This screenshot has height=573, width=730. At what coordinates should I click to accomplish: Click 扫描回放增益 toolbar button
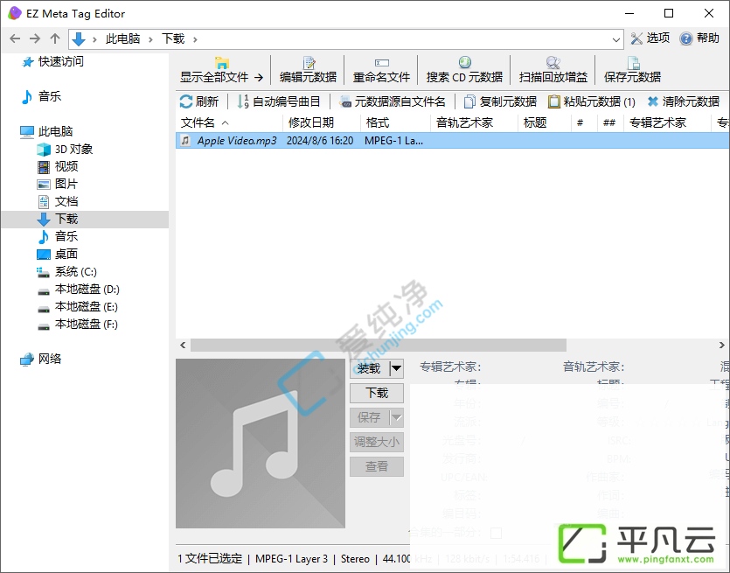pyautogui.click(x=553, y=69)
